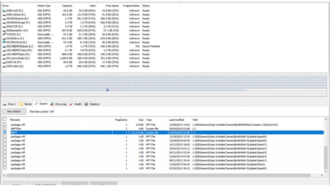Screen dimensions: 330x186
Task: Click the WD140EMFZGames (L:) drive icon
Action: click(x=4, y=46)
